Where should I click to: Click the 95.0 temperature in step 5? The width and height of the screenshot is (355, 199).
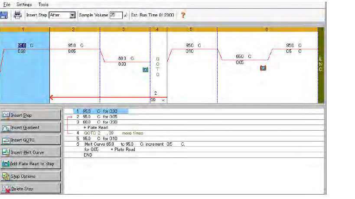(x=189, y=45)
